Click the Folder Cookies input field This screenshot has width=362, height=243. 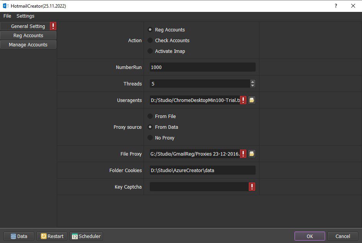tap(202, 171)
